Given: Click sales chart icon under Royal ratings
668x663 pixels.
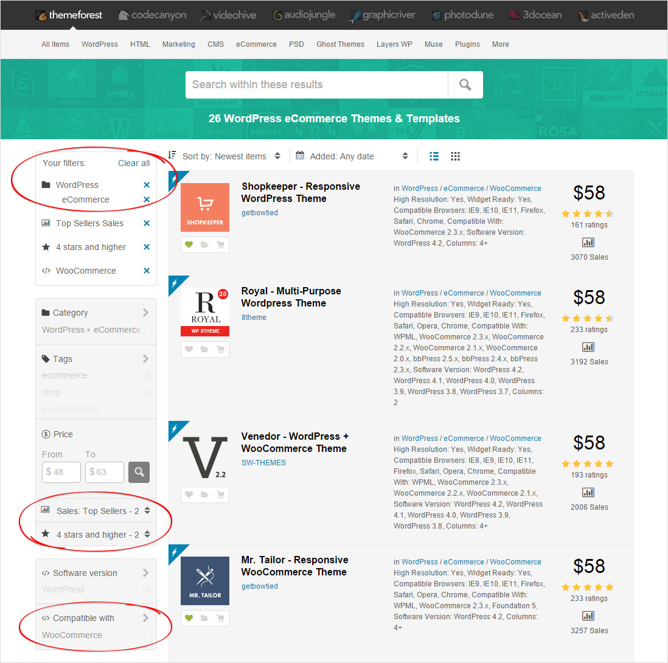Looking at the screenshot, I should point(588,347).
